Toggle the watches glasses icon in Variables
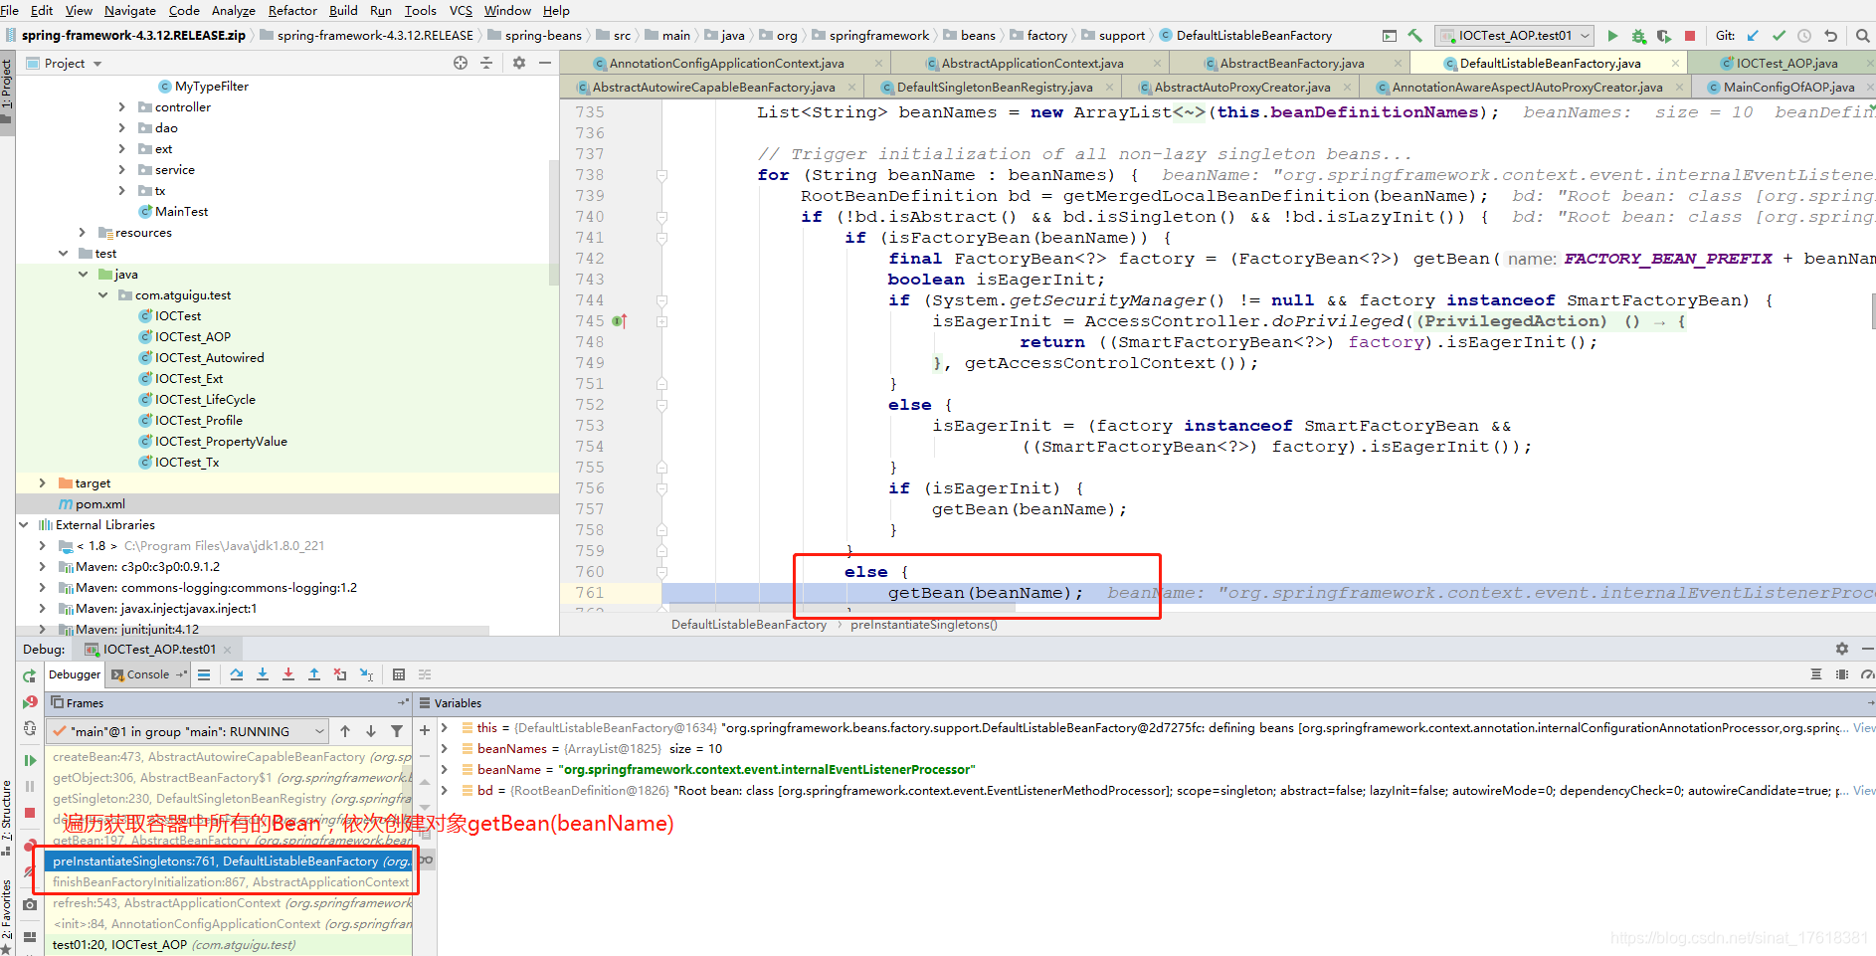This screenshot has width=1876, height=956. [x=426, y=860]
